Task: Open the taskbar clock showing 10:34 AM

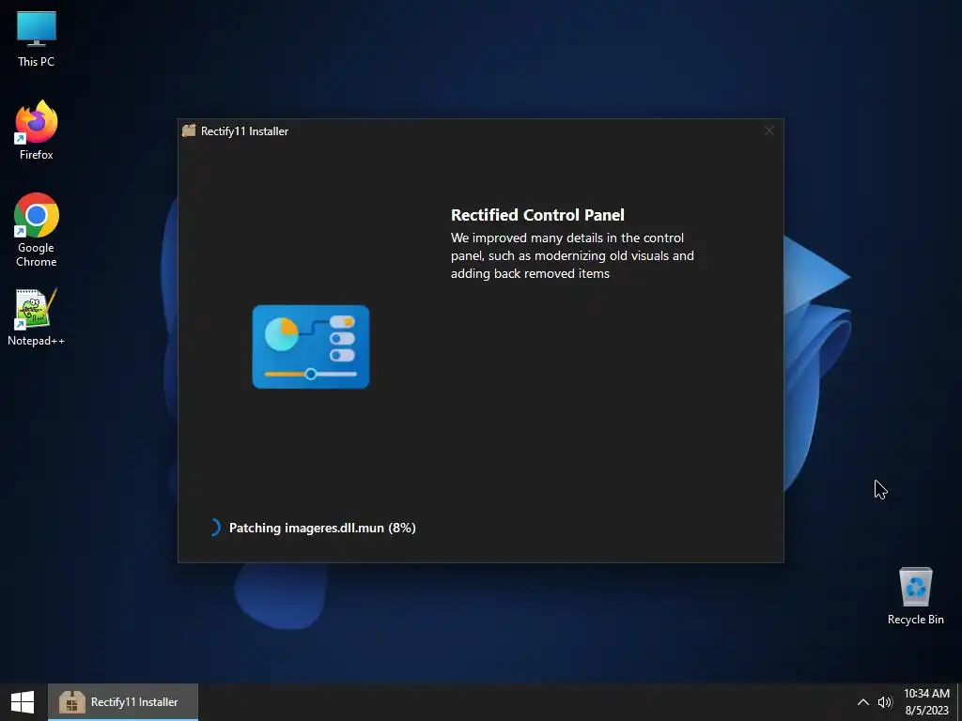Action: (926, 702)
